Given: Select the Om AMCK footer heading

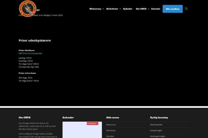Looking at the screenshot, I should point(25,118).
